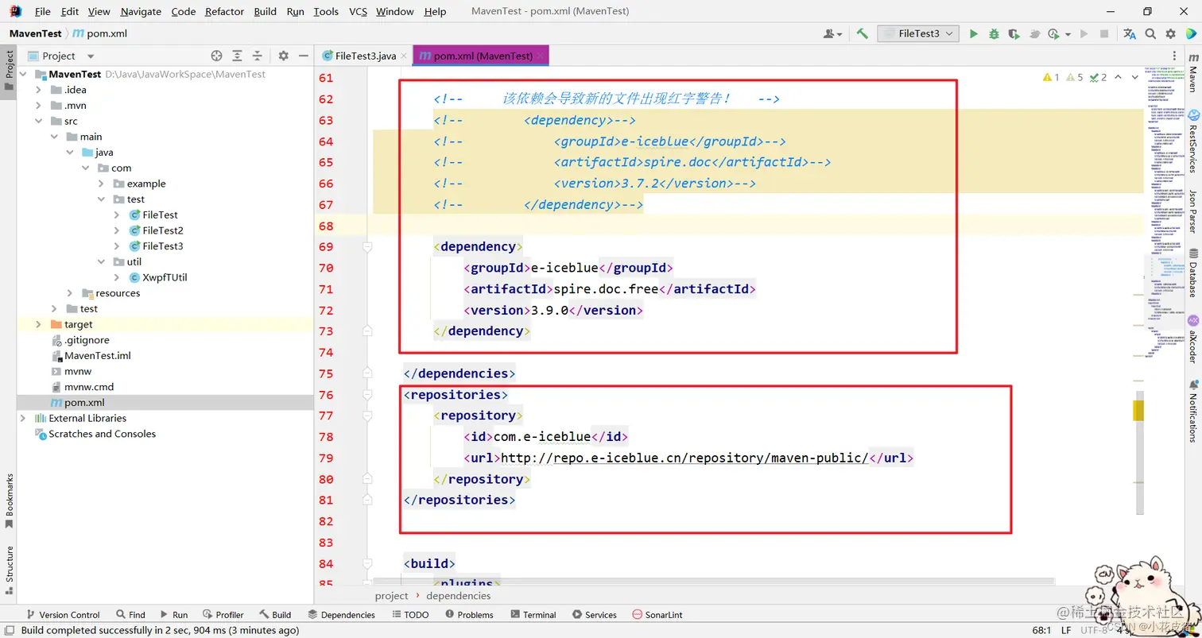Image resolution: width=1202 pixels, height=638 pixels.
Task: Click the UTF-8 encoding in status bar
Action: coord(1093,630)
